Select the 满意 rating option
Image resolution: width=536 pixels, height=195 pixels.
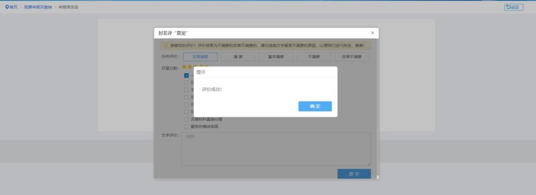click(238, 57)
